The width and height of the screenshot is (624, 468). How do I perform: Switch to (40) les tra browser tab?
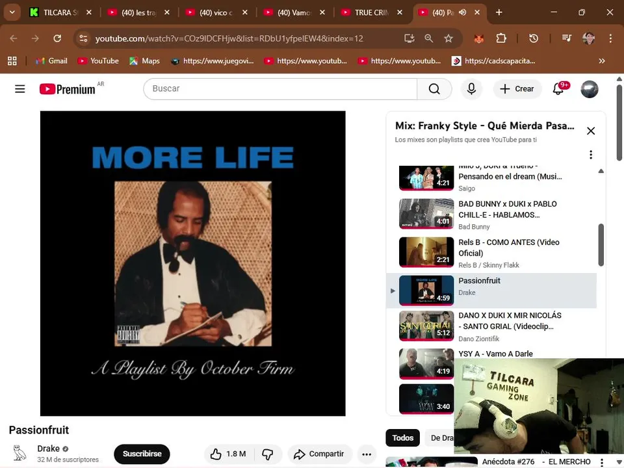tap(138, 12)
